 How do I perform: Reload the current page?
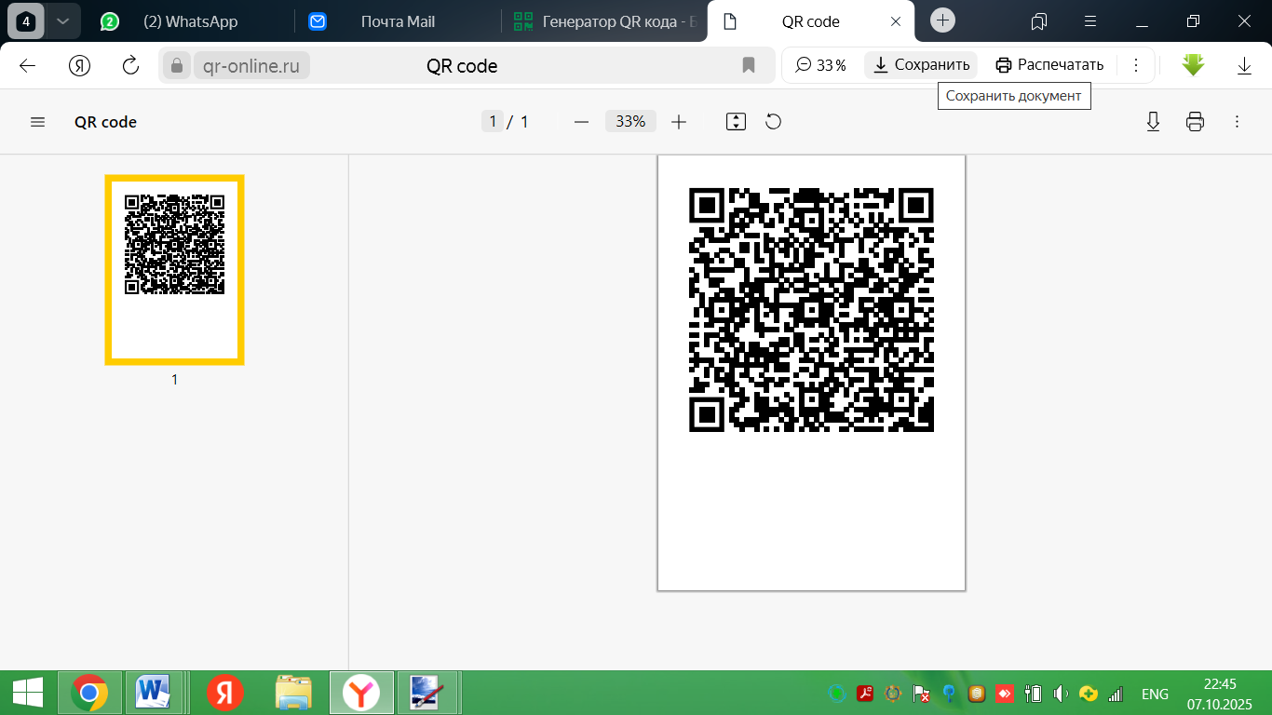(131, 65)
